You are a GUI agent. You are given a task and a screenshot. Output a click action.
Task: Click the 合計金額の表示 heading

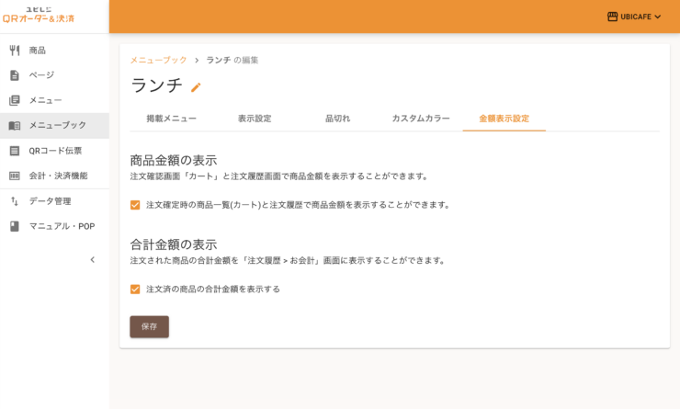[x=174, y=244]
